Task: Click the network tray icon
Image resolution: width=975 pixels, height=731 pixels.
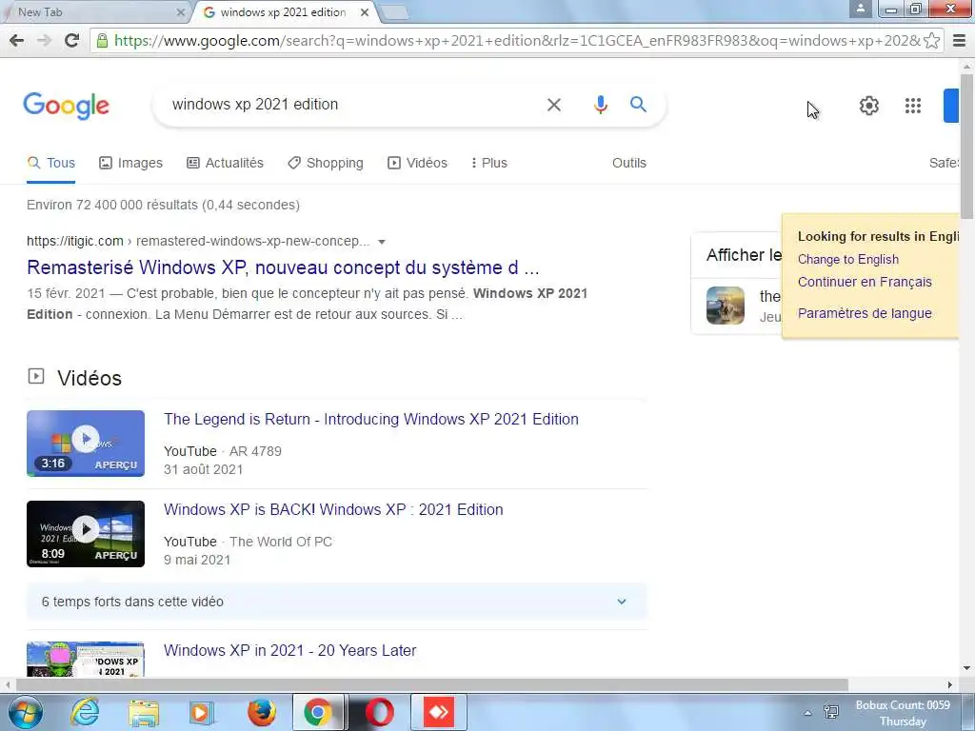Action: point(830,712)
